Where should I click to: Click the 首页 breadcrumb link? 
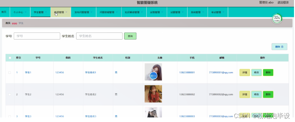tap(8, 23)
